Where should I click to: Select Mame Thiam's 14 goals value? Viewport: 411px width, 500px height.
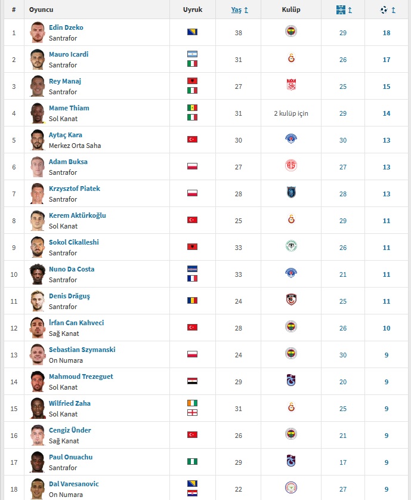pyautogui.click(x=387, y=113)
